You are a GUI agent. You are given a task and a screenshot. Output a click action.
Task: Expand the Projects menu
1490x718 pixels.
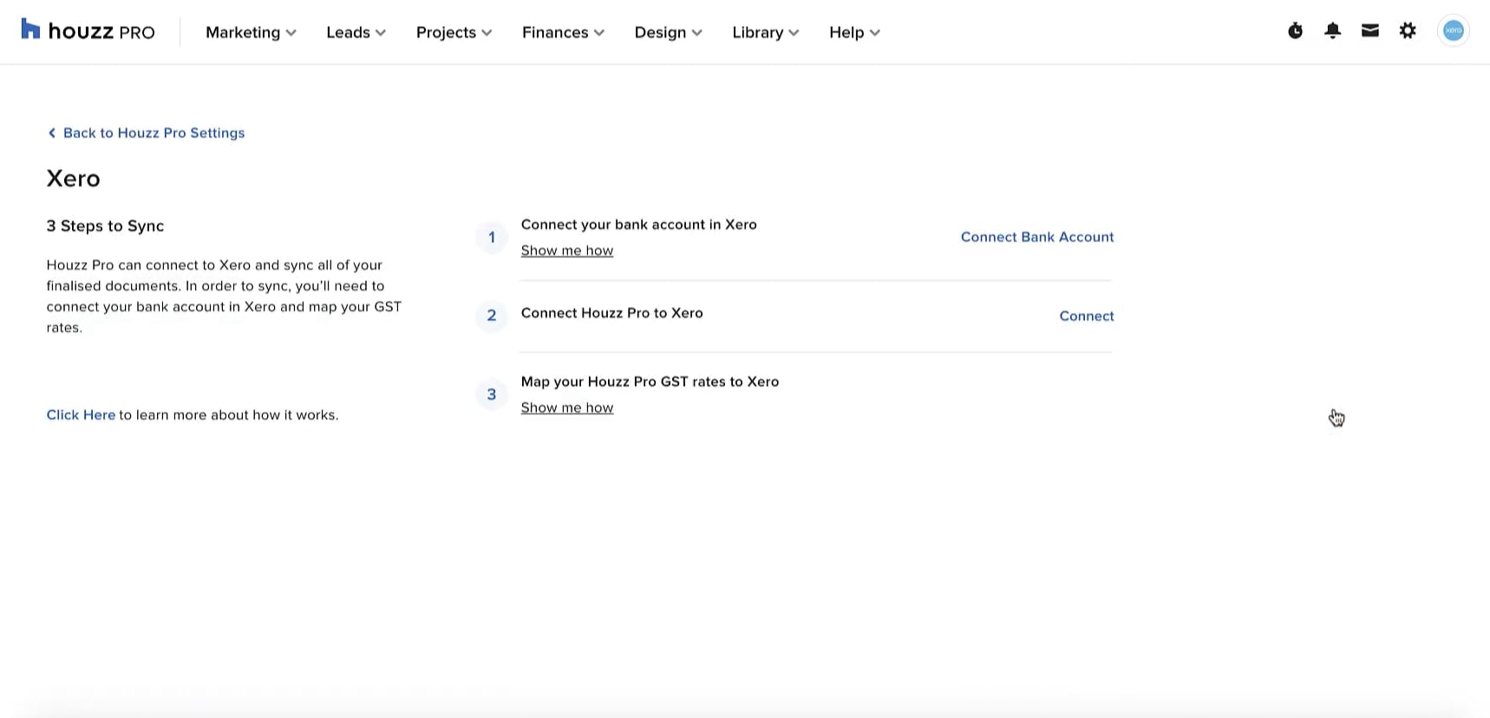click(x=454, y=32)
